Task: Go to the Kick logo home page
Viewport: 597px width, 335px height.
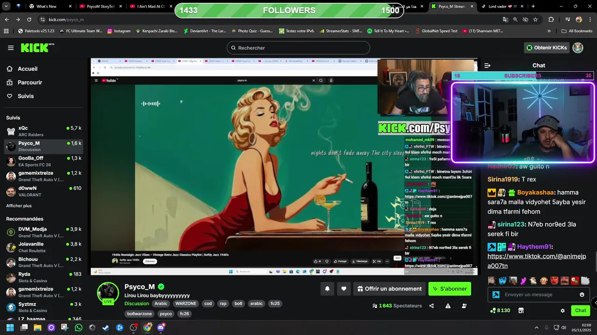Action: click(x=37, y=47)
